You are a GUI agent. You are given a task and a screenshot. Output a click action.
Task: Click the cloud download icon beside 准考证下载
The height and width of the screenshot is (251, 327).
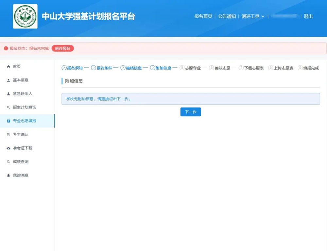pos(9,148)
